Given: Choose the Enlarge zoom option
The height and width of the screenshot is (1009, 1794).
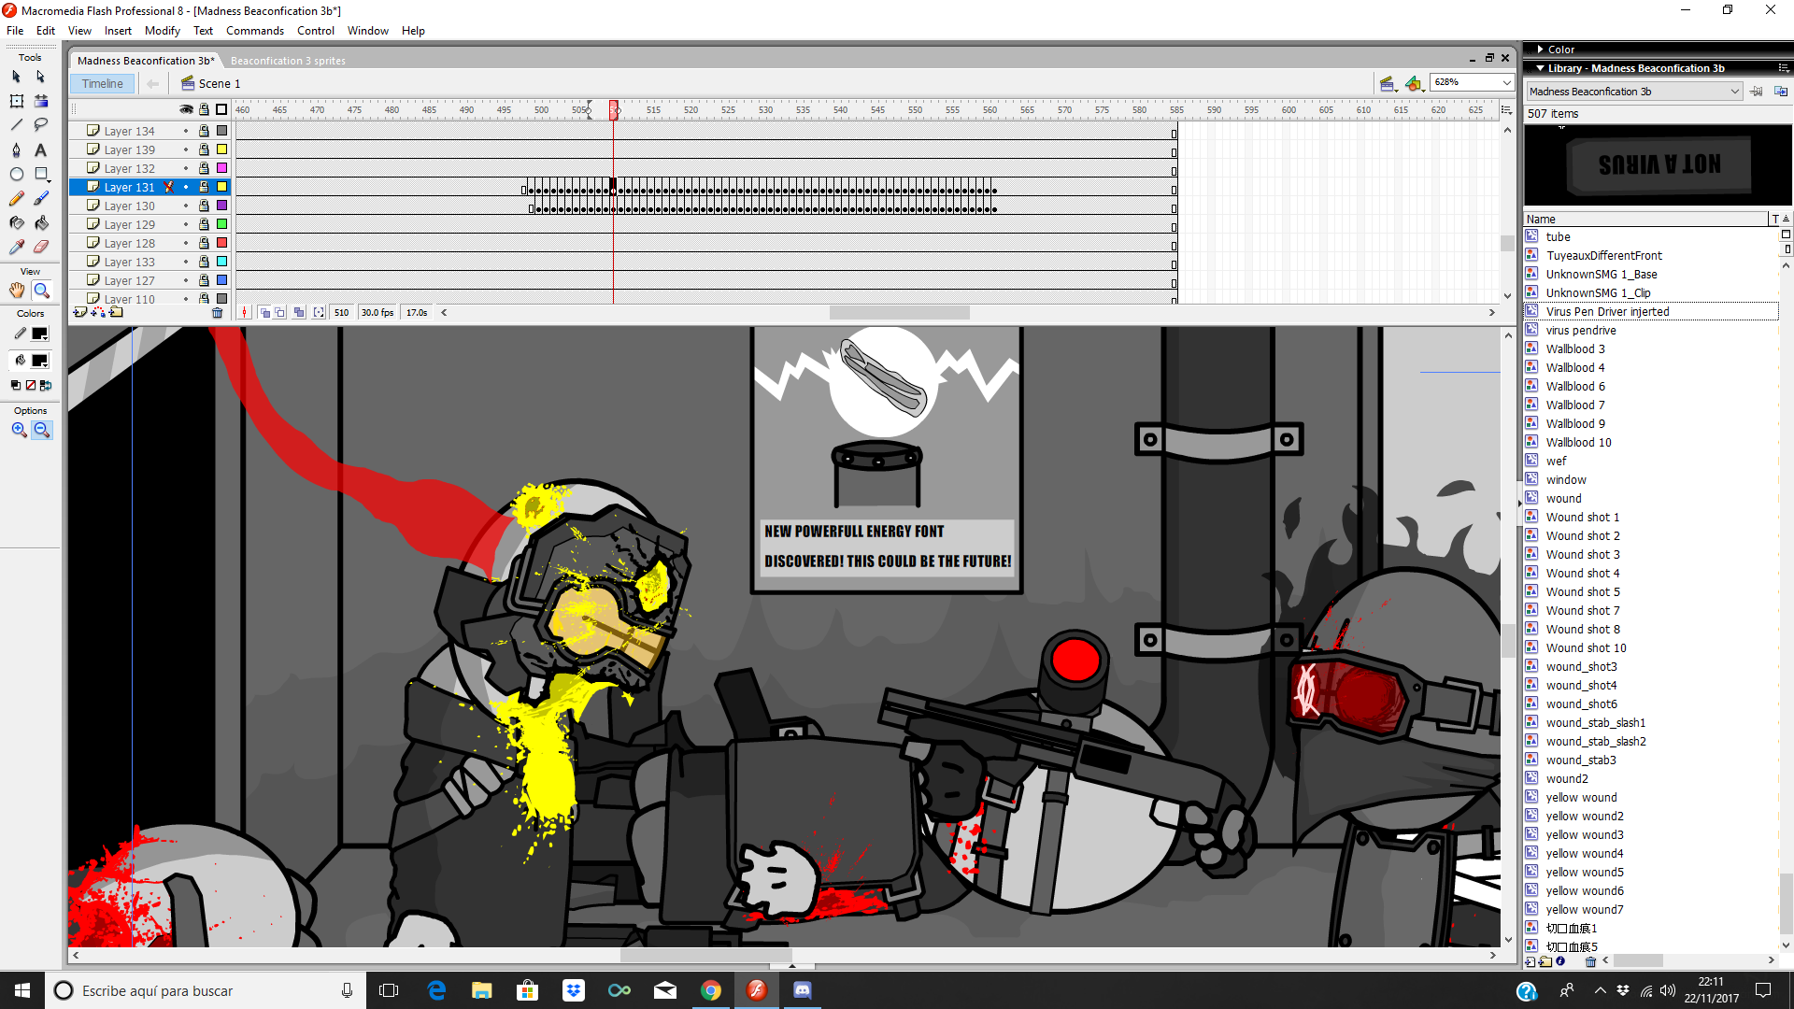Looking at the screenshot, I should pyautogui.click(x=19, y=430).
